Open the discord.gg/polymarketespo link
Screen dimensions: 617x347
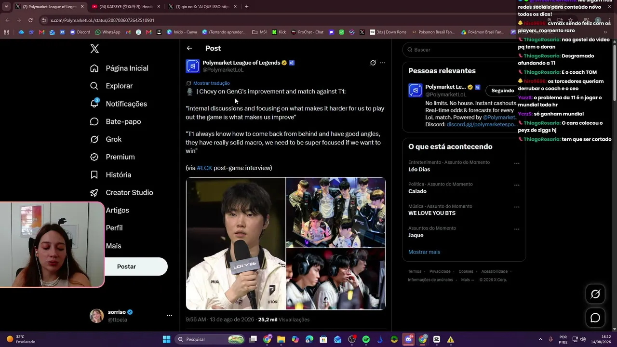pos(481,124)
